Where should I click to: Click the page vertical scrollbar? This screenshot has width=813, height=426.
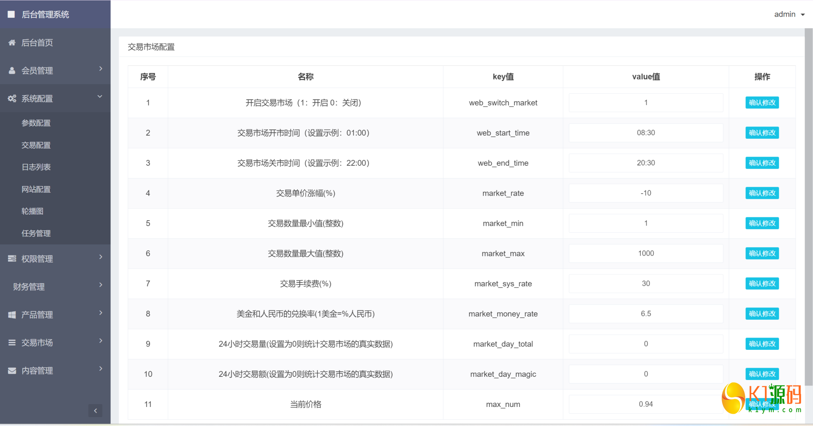point(808,206)
